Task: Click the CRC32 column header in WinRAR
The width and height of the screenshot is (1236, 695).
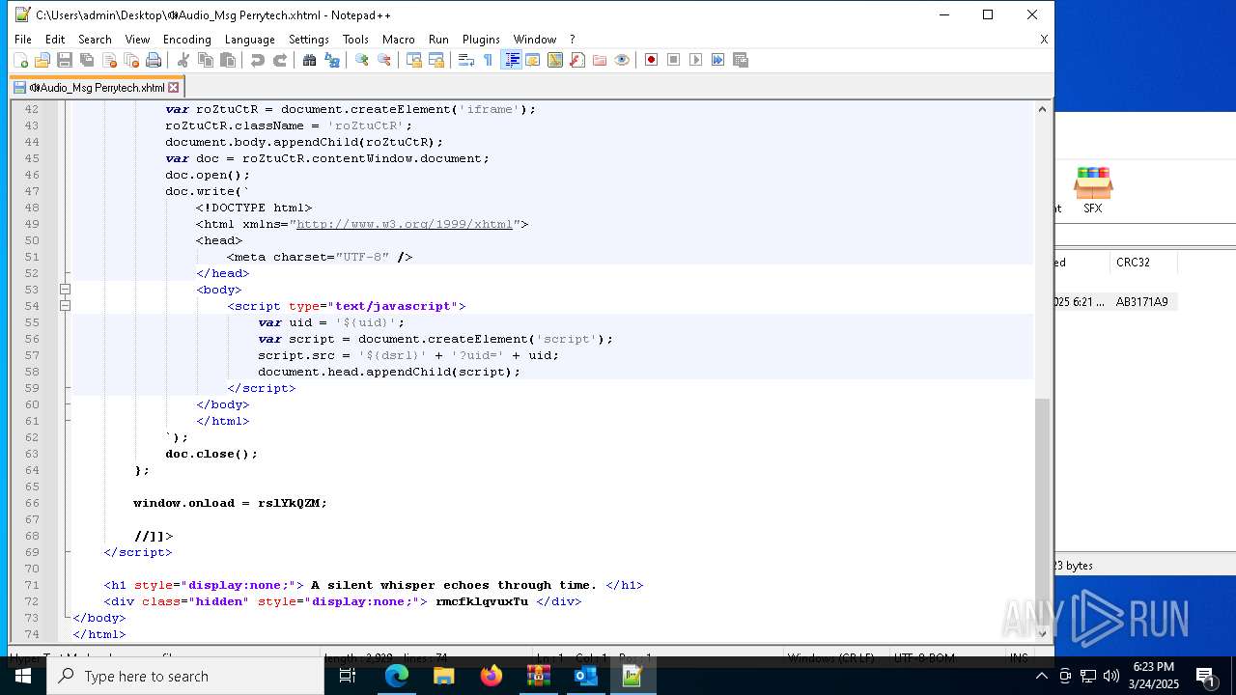Action: [x=1133, y=263]
